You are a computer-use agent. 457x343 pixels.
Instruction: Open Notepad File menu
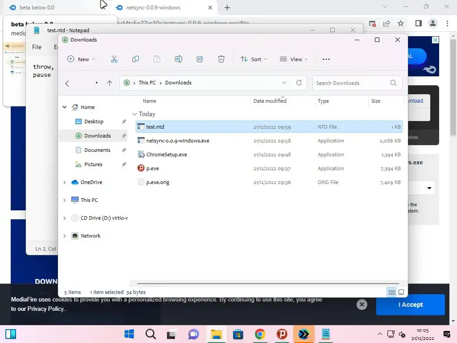(x=37, y=47)
